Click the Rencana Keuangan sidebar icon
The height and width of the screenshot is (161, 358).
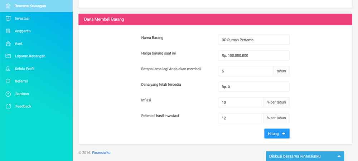click(8, 6)
